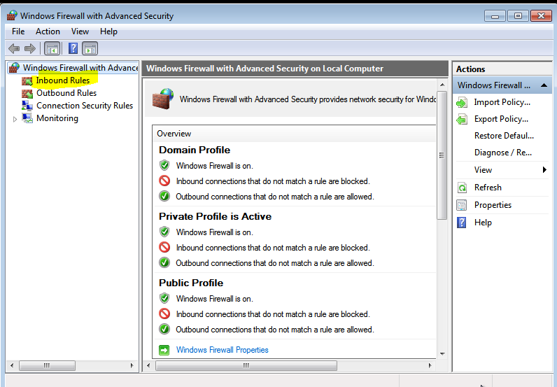Click the Connection Security Rules icon
This screenshot has width=557, height=387.
27,106
